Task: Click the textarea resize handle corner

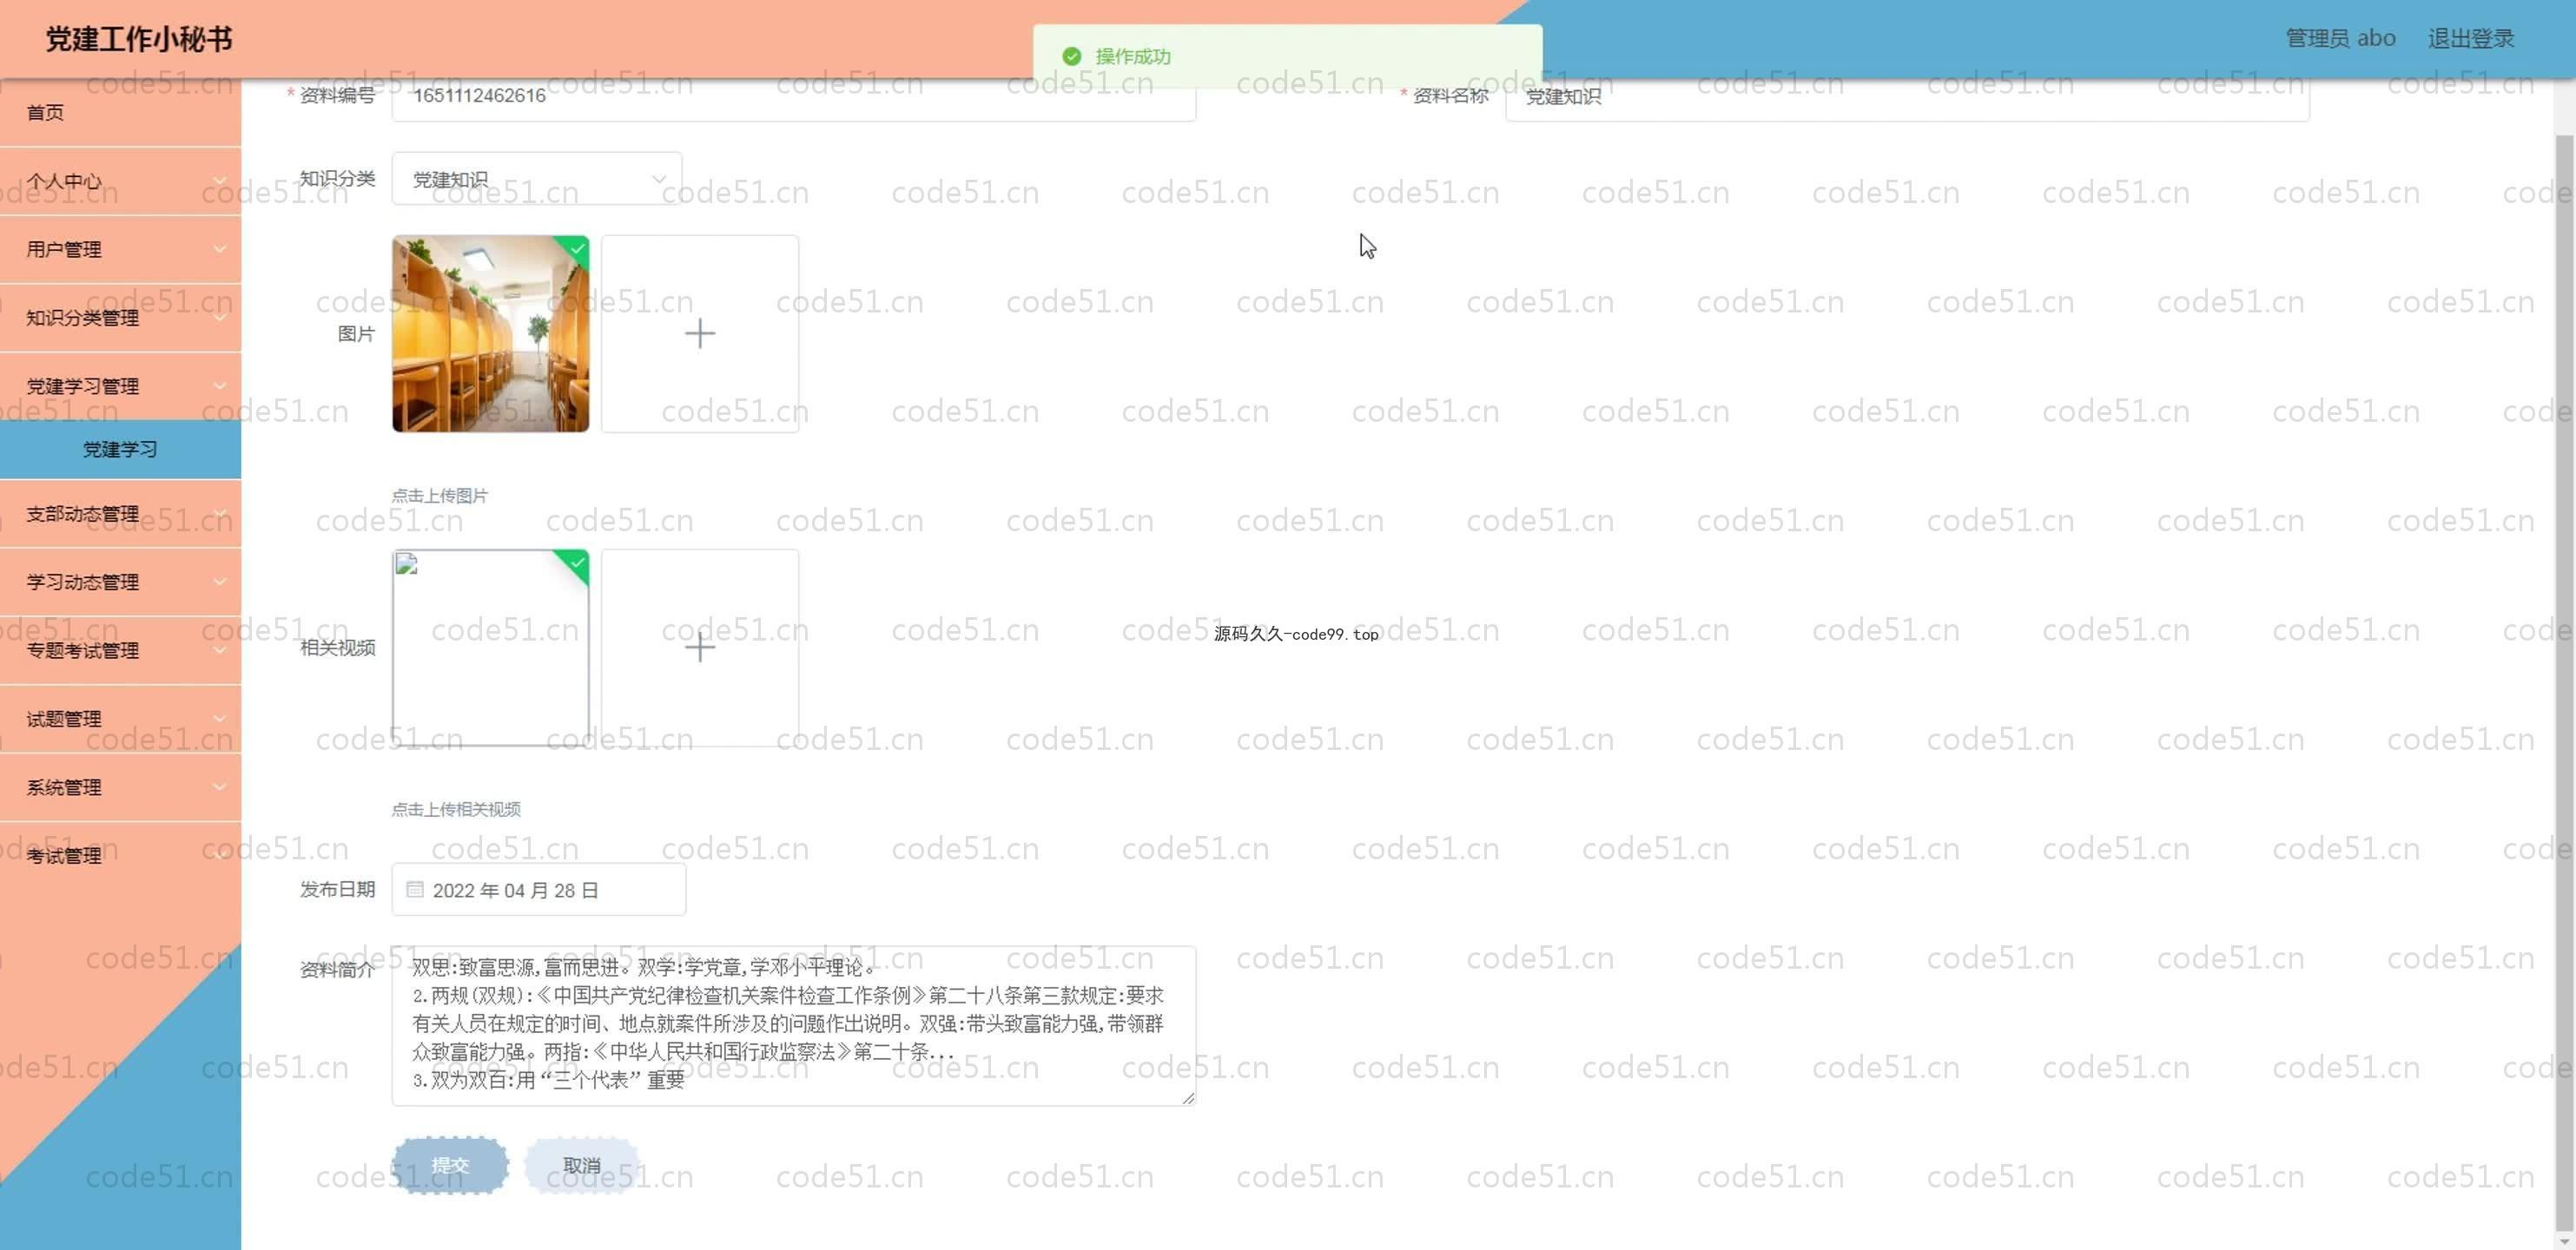Action: tap(1188, 1097)
